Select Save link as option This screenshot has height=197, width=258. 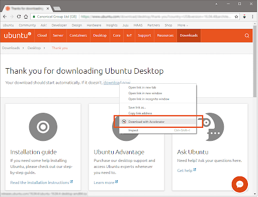tap(137, 107)
